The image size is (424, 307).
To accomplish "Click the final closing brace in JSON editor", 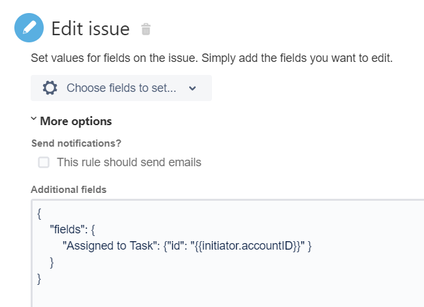I will coord(40,279).
